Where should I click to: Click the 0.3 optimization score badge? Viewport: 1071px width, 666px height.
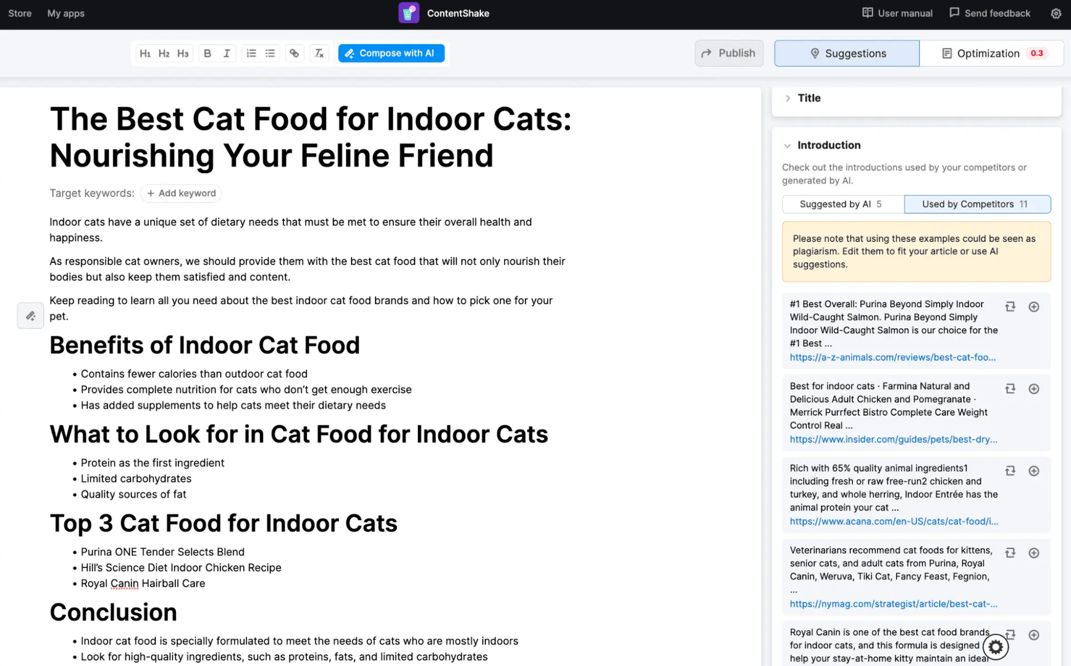(x=1036, y=53)
